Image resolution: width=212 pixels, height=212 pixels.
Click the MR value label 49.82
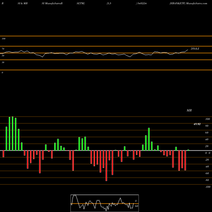pos(197,124)
